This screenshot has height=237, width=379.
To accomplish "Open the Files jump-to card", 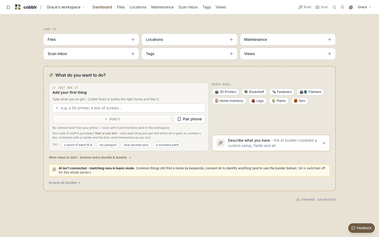I will [x=91, y=39].
